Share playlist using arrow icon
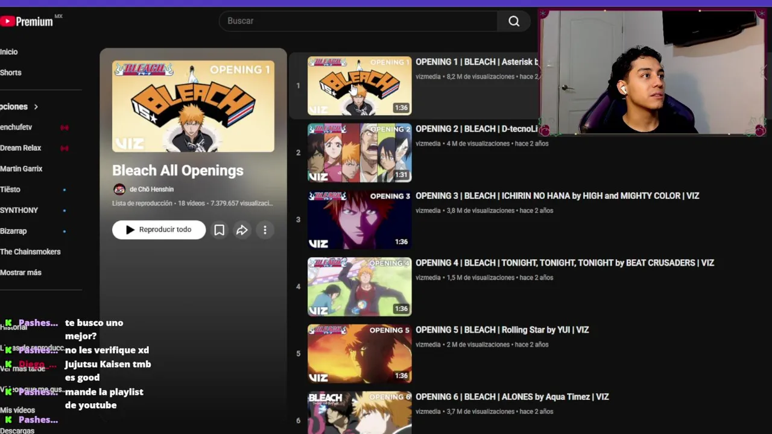772x434 pixels. [242, 230]
